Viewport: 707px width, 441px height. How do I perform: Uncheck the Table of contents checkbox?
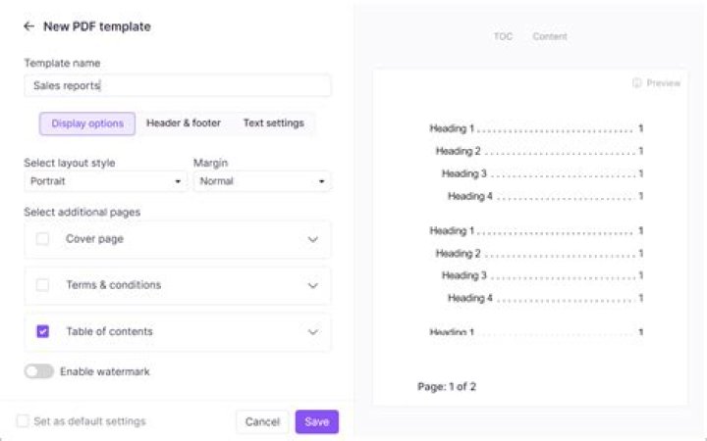(x=42, y=331)
